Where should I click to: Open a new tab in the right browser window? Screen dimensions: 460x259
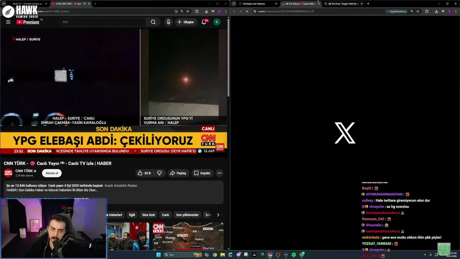coord(368,4)
